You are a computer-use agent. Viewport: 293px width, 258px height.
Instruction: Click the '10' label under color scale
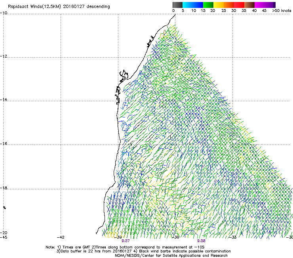(194, 11)
